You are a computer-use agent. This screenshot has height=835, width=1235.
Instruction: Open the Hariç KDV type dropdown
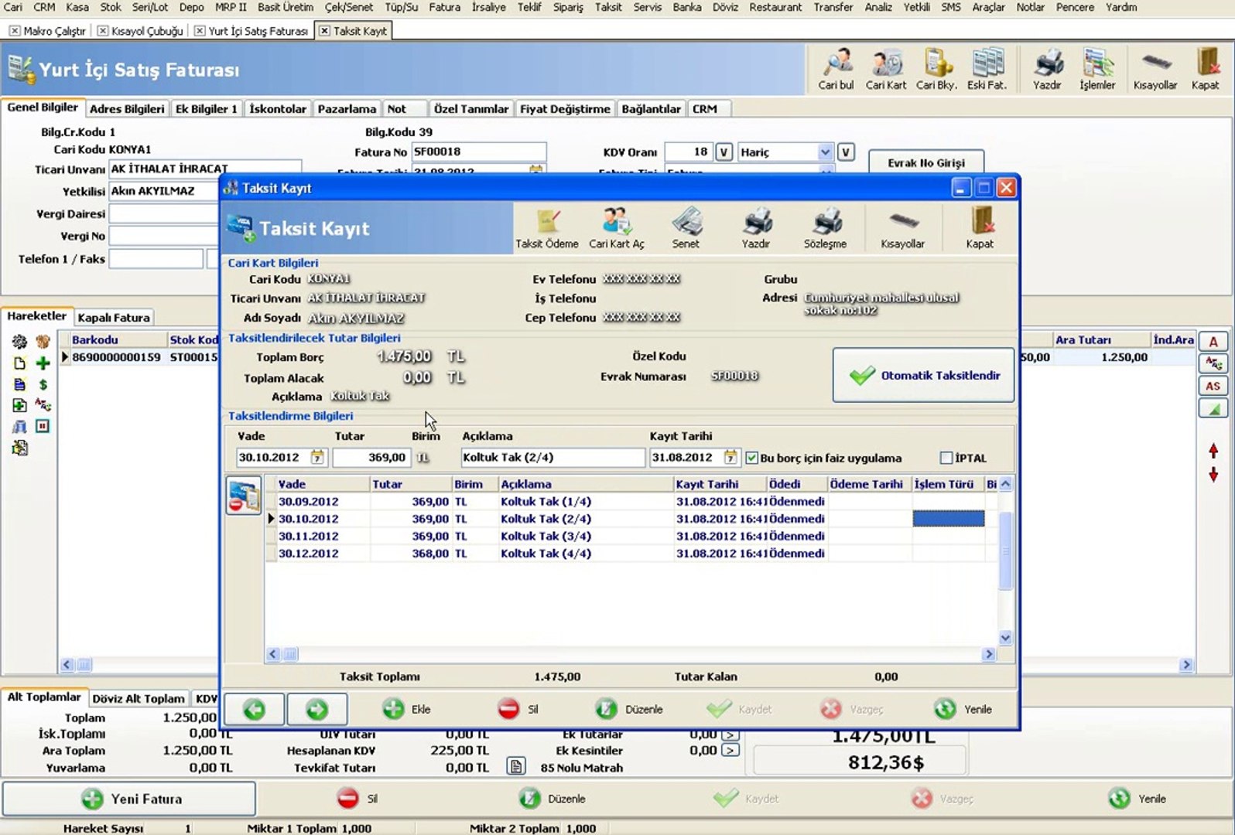click(825, 152)
